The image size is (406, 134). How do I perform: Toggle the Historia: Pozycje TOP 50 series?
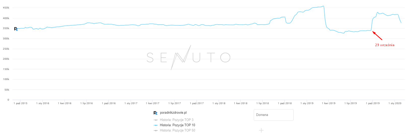point(177,130)
